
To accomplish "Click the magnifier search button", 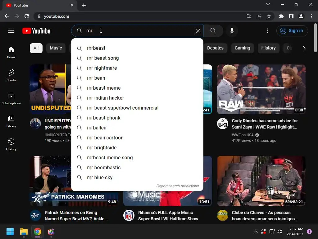I will pos(213,31).
